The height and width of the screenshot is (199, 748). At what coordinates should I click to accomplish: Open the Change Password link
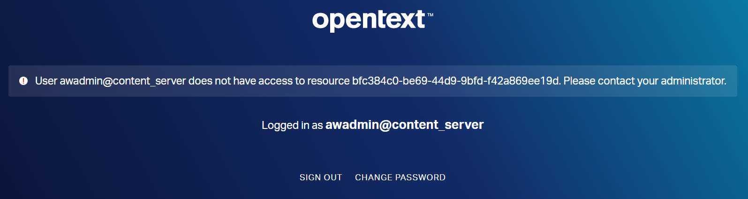(x=400, y=178)
